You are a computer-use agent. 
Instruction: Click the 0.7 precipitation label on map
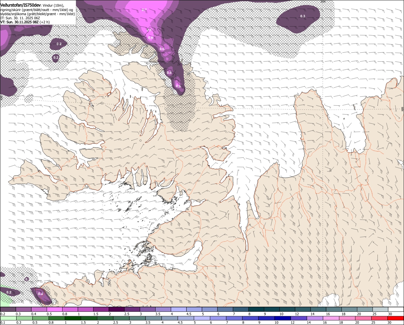coord(144,10)
